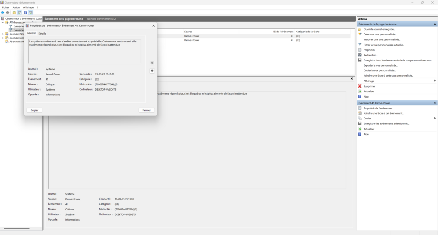
Task: Switch to the Détails tab
Action: point(42,33)
